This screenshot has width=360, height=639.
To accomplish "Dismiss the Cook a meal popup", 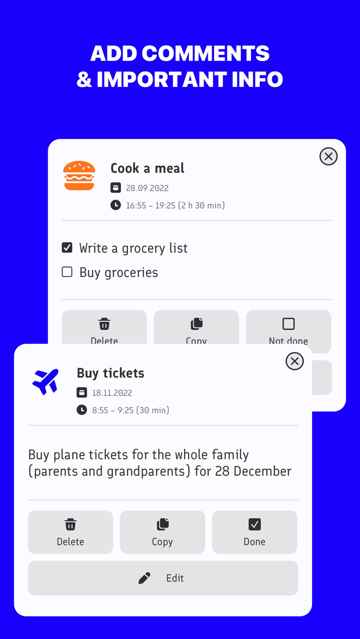I will [329, 156].
